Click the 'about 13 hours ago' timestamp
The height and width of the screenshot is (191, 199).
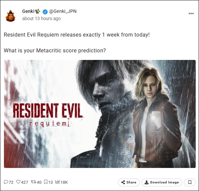[x=42, y=18]
